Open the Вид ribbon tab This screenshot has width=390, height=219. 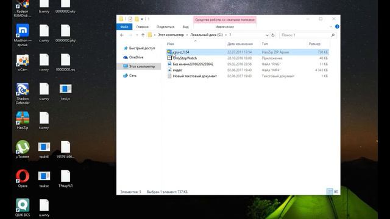(185, 27)
